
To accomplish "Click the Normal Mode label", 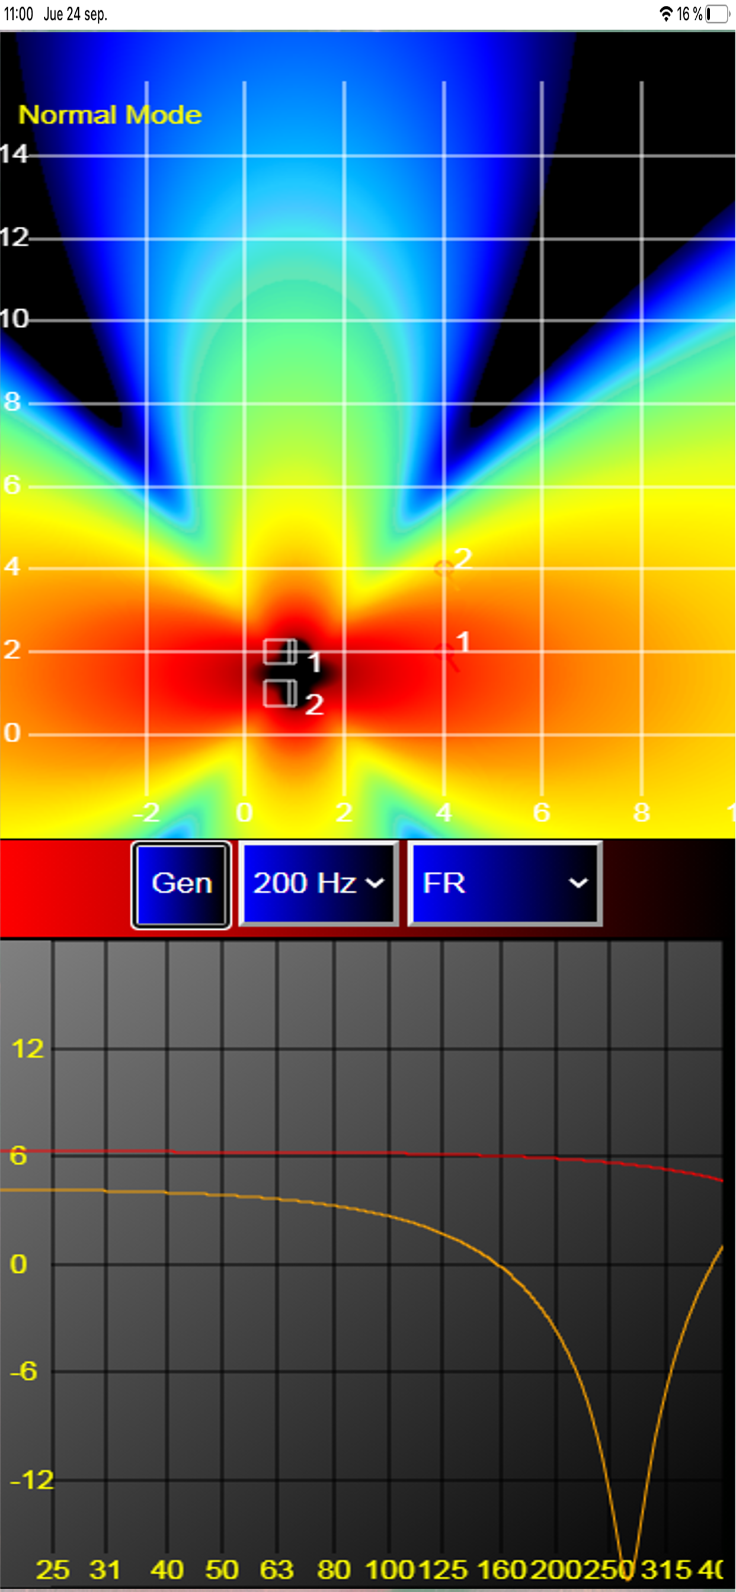I will click(x=110, y=115).
